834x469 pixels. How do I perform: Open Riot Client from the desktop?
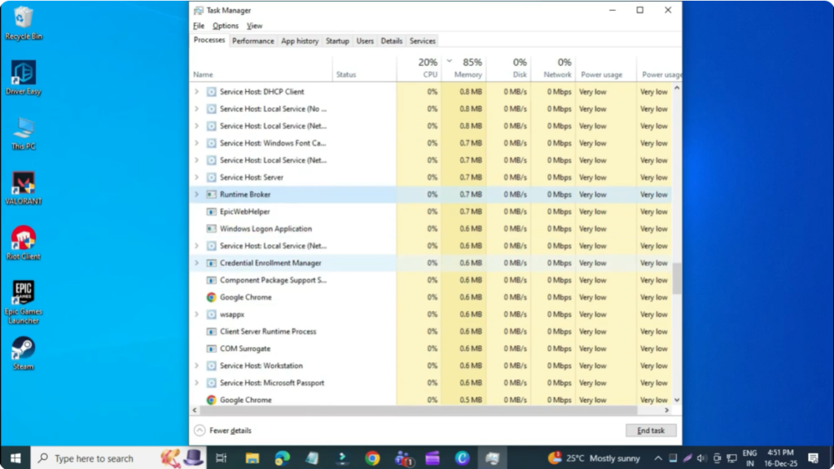coord(23,239)
